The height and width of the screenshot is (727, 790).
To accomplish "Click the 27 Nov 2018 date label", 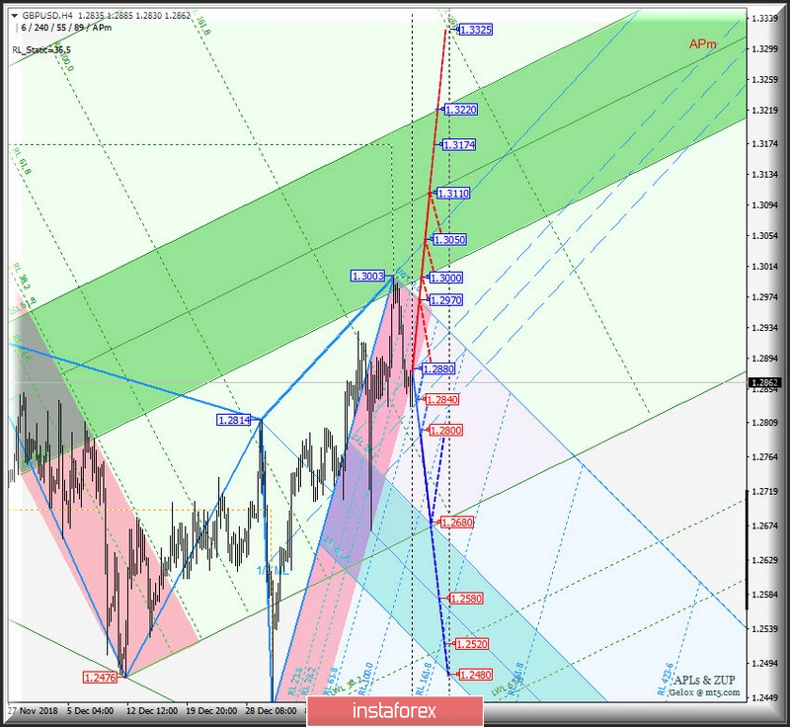I will (x=33, y=711).
